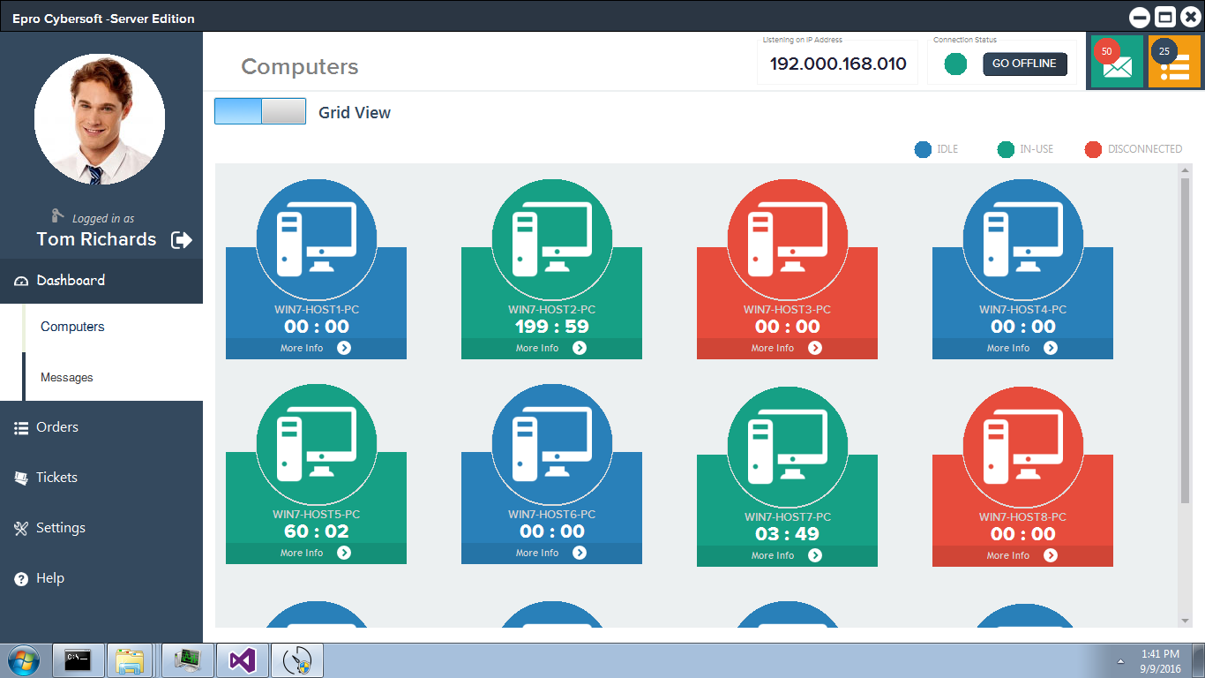Click the WIN7-HOST8-PC computer icon

[1023, 448]
